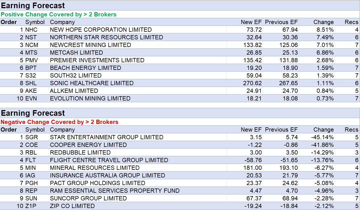Viewport: 360px width, 210px height.
Task: Select the Z1P symbol cell
Action: coord(31,206)
